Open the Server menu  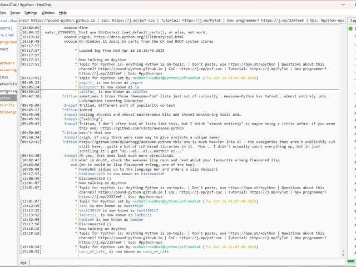[15, 12]
